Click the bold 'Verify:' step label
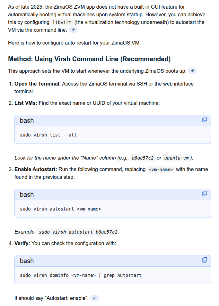219x306 pixels. [x=22, y=244]
